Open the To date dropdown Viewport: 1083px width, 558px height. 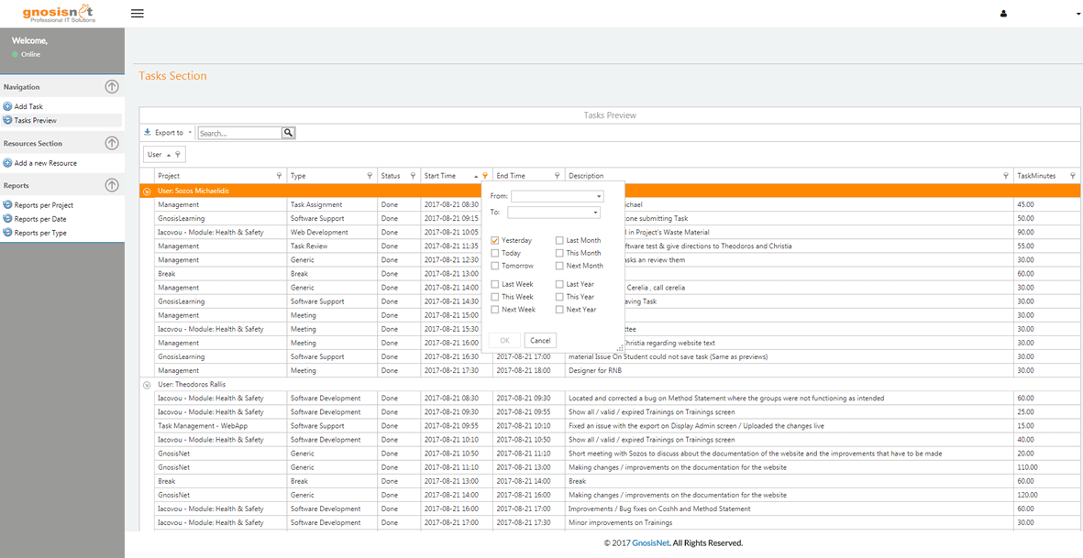[x=595, y=213]
